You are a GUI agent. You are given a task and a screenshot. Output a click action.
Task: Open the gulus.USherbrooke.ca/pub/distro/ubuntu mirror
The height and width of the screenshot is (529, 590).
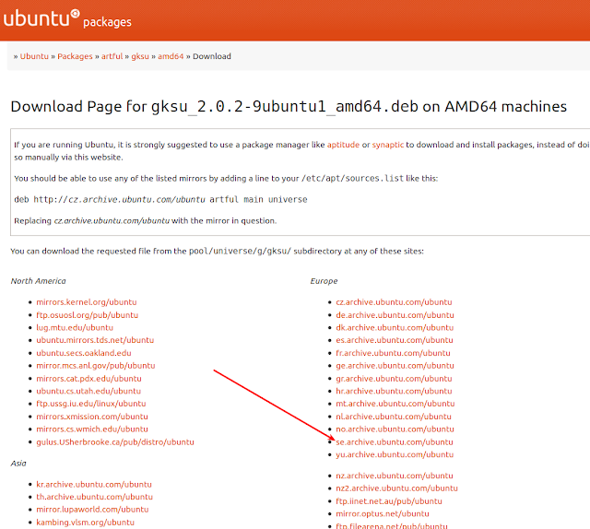(x=115, y=442)
